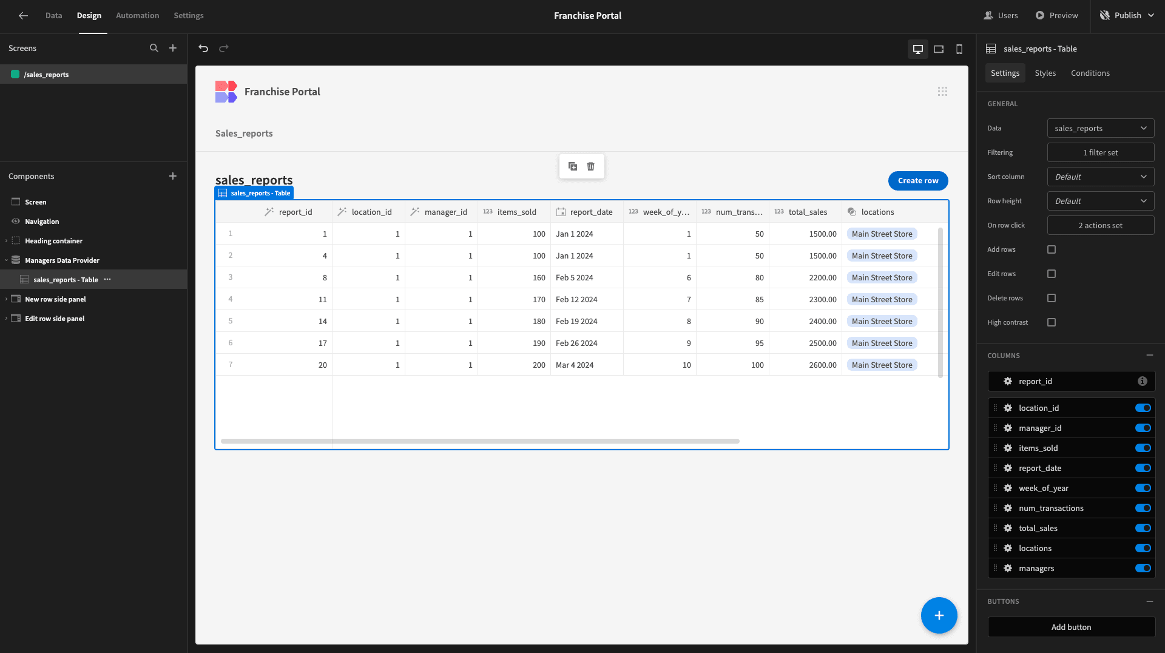Viewport: 1165px width, 653px height.
Task: Open the Sort column dropdown
Action: coord(1101,177)
